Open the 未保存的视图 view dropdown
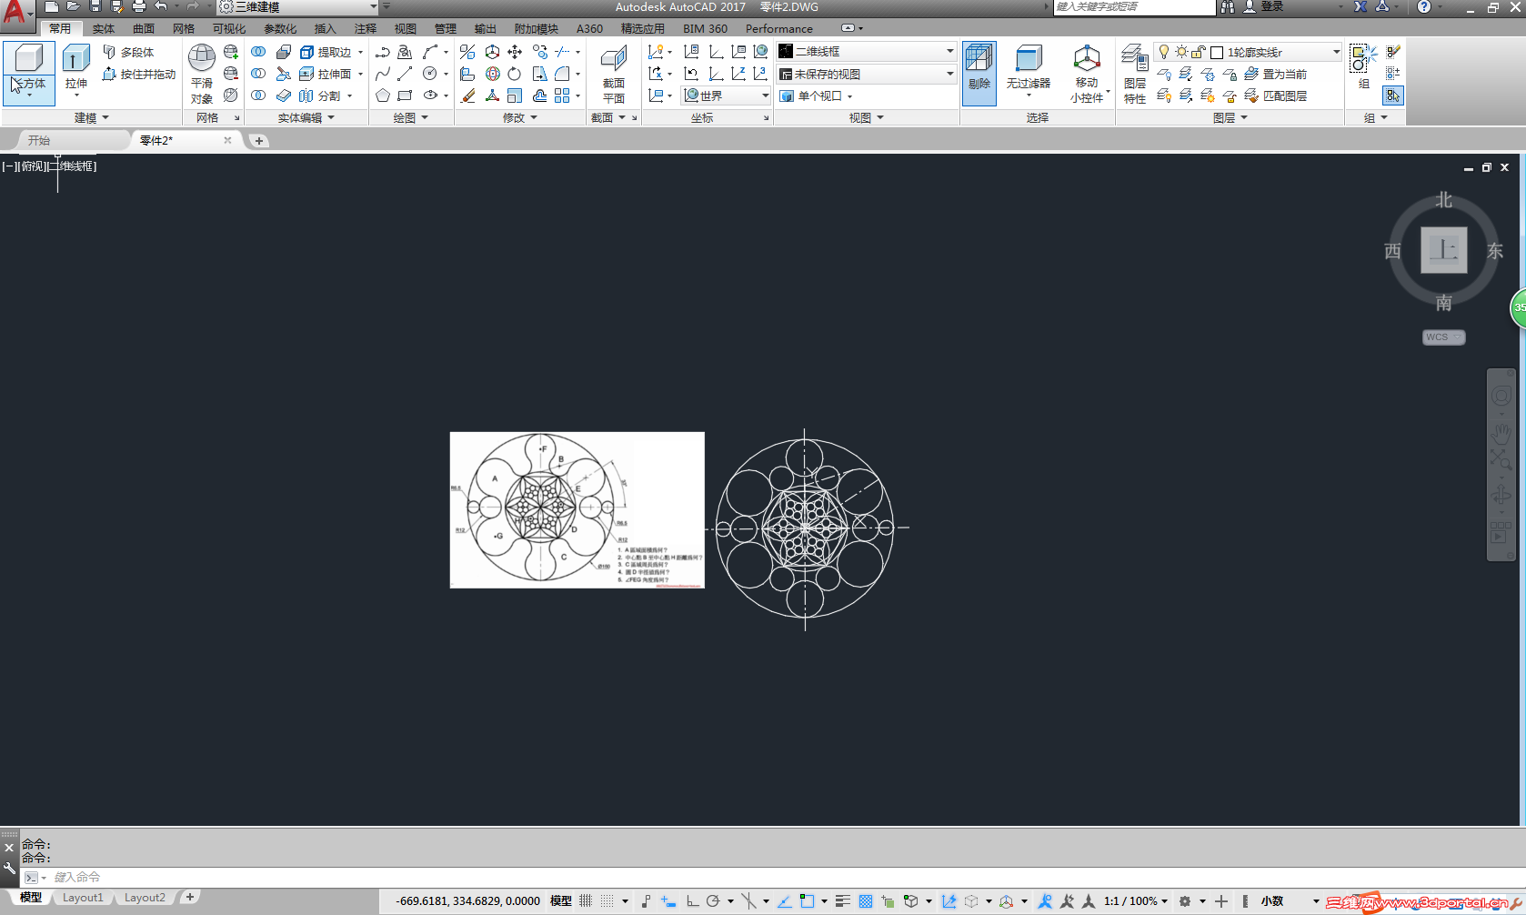Viewport: 1526px width, 915px height. tap(866, 74)
